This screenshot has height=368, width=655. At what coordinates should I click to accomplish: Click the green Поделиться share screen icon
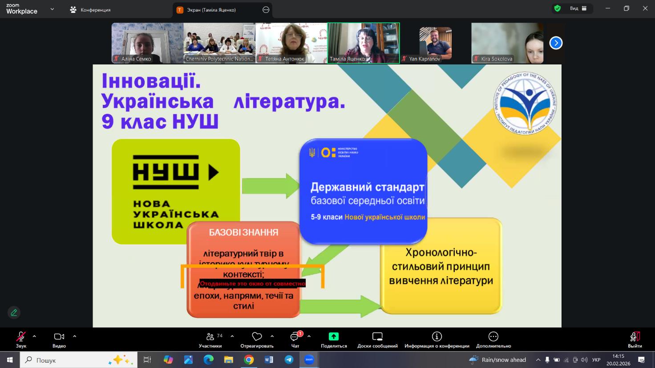coord(334,336)
